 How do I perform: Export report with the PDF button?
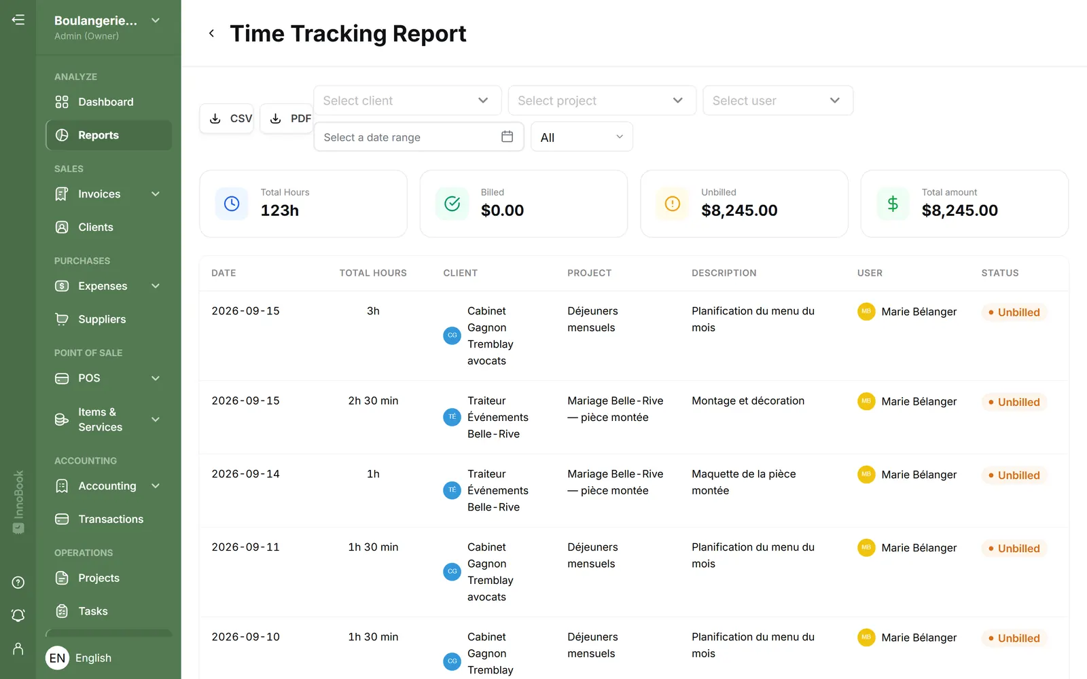286,119
